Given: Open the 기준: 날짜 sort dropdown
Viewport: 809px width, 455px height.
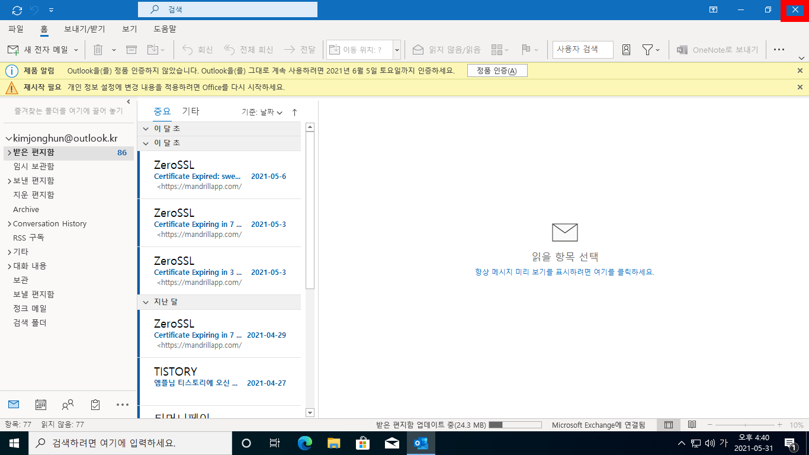Looking at the screenshot, I should pyautogui.click(x=262, y=112).
